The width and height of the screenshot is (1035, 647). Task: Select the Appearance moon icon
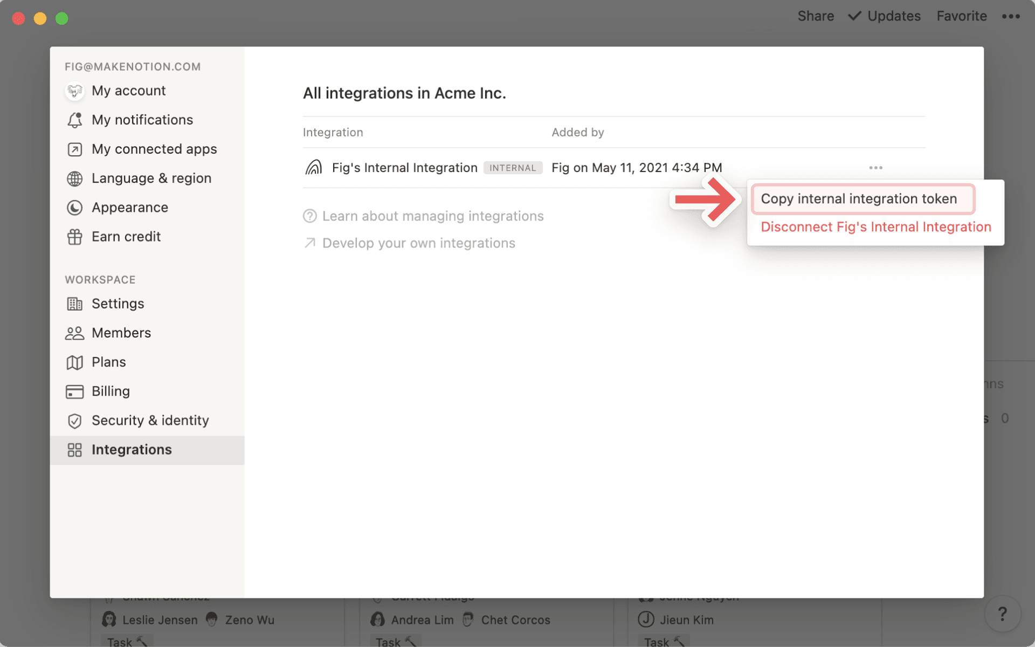(75, 207)
